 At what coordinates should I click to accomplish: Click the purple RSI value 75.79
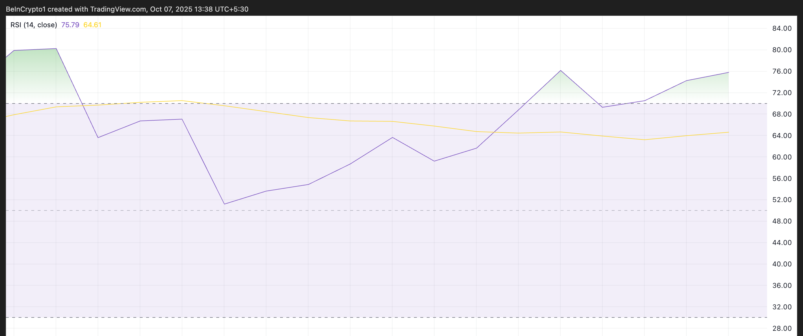[x=70, y=25]
